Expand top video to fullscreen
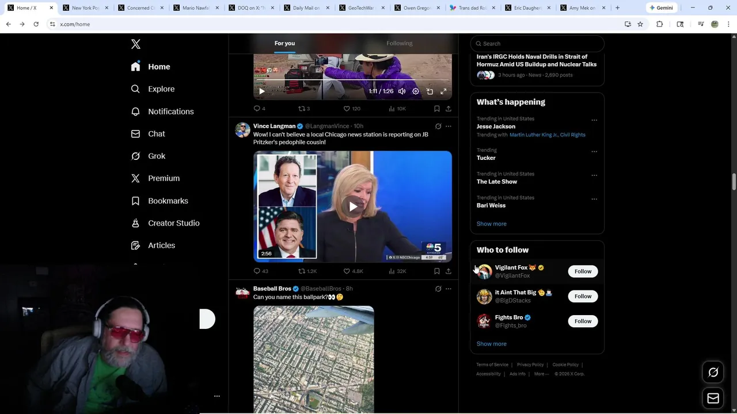Viewport: 737px width, 414px height. [x=443, y=91]
